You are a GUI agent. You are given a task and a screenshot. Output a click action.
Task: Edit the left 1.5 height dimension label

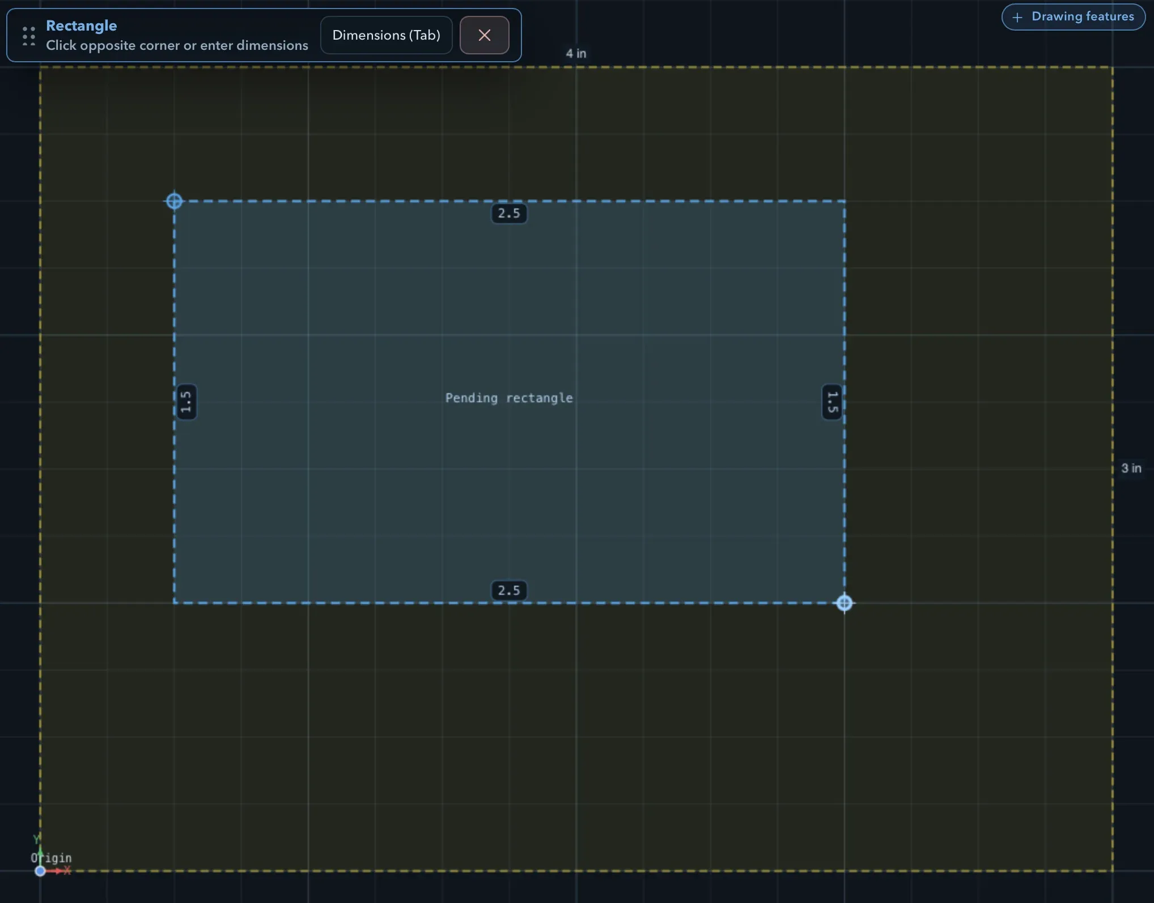(186, 402)
